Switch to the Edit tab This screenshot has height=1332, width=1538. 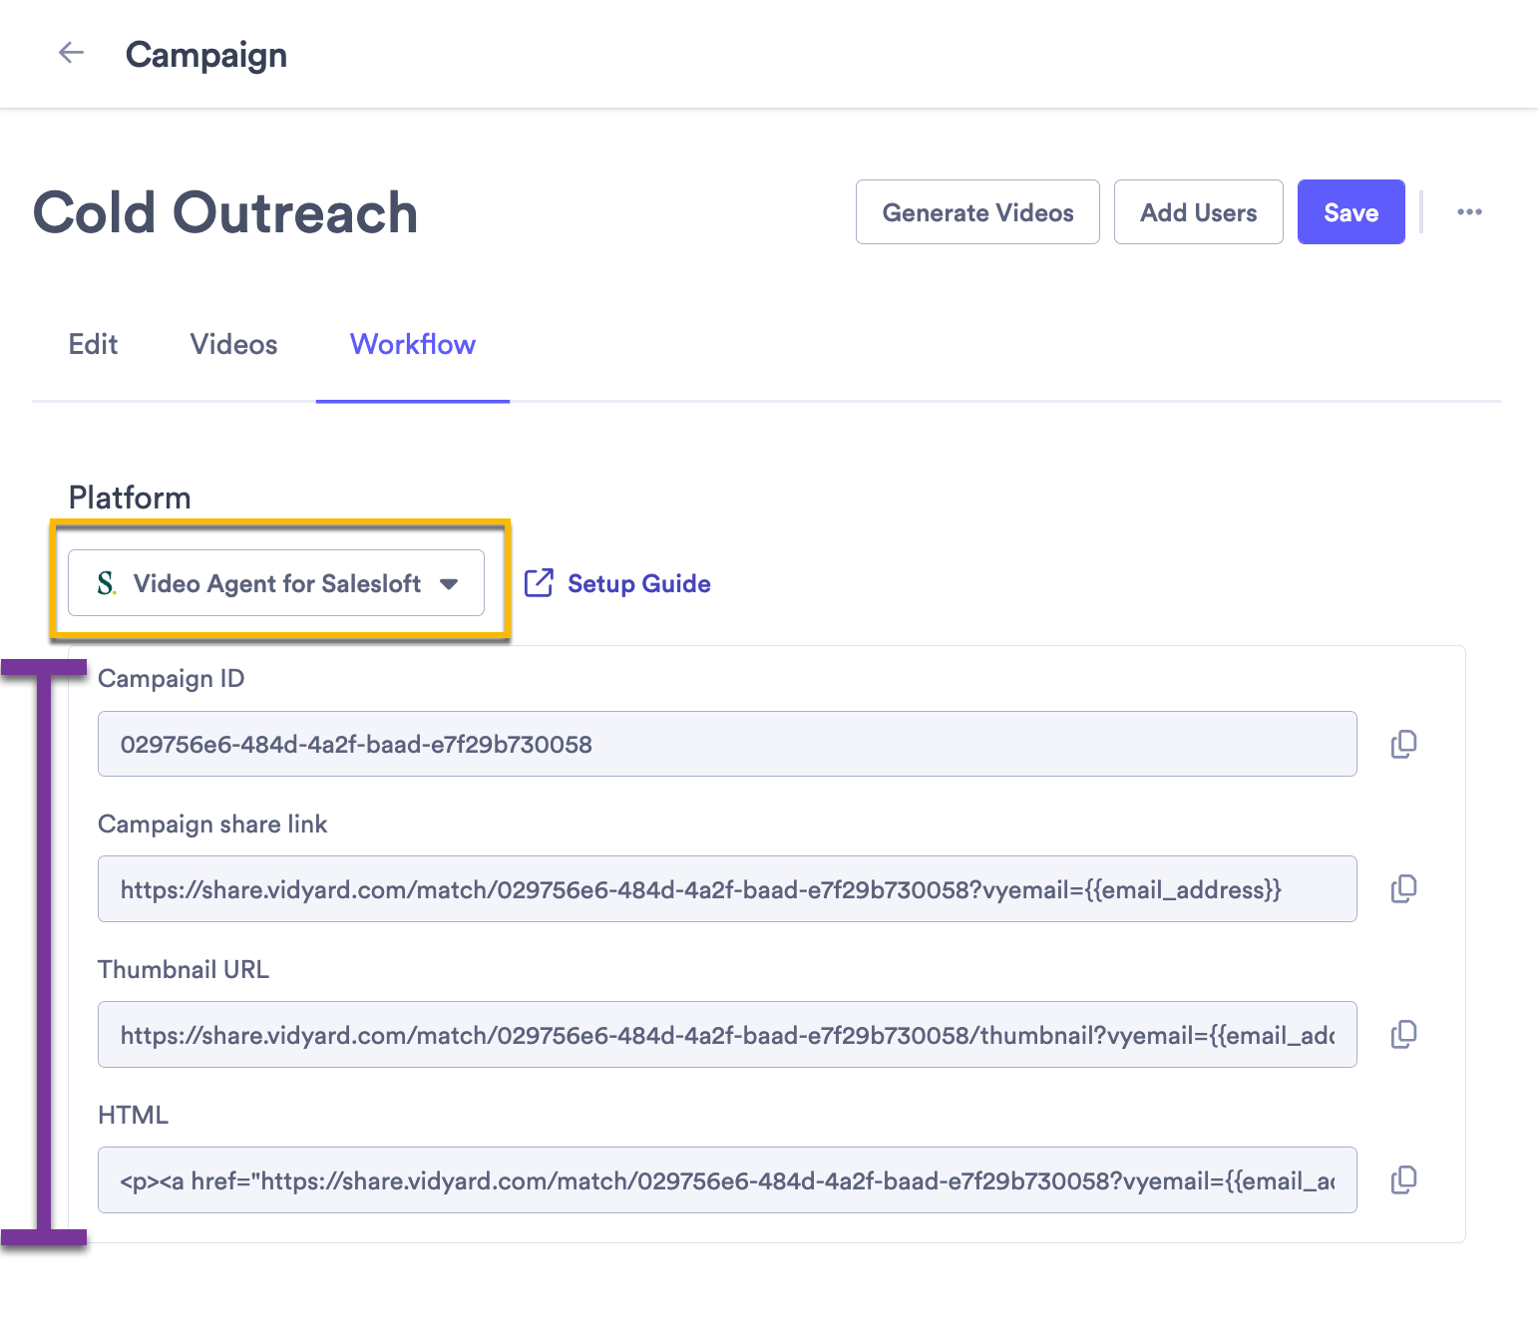(93, 344)
